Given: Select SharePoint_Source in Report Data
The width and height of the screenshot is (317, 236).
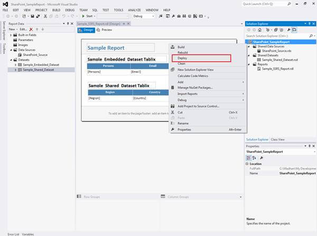Looking at the screenshot, I should point(35,55).
